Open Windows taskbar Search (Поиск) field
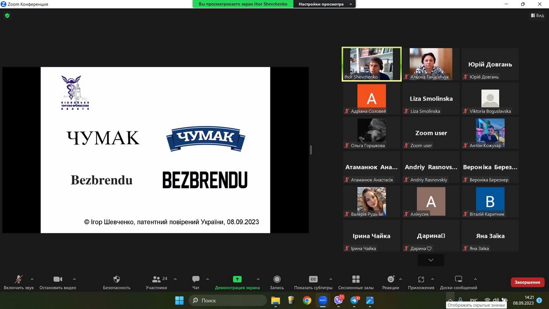The height and width of the screenshot is (309, 549). point(228,300)
